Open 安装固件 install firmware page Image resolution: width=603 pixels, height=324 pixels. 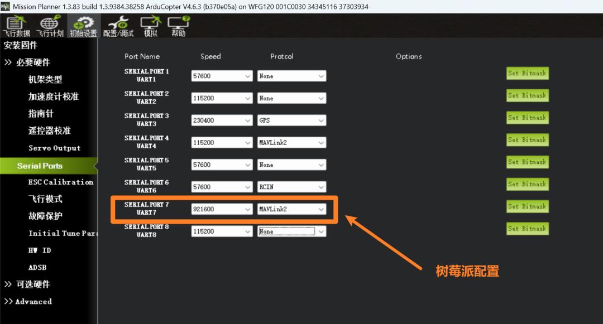21,45
